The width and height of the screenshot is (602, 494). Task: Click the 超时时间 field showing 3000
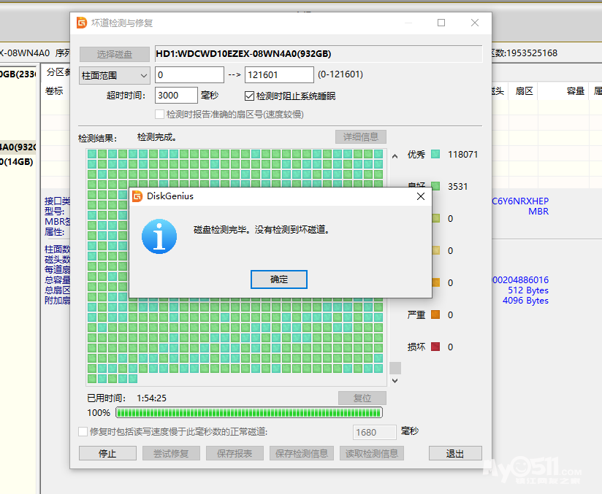coord(176,96)
